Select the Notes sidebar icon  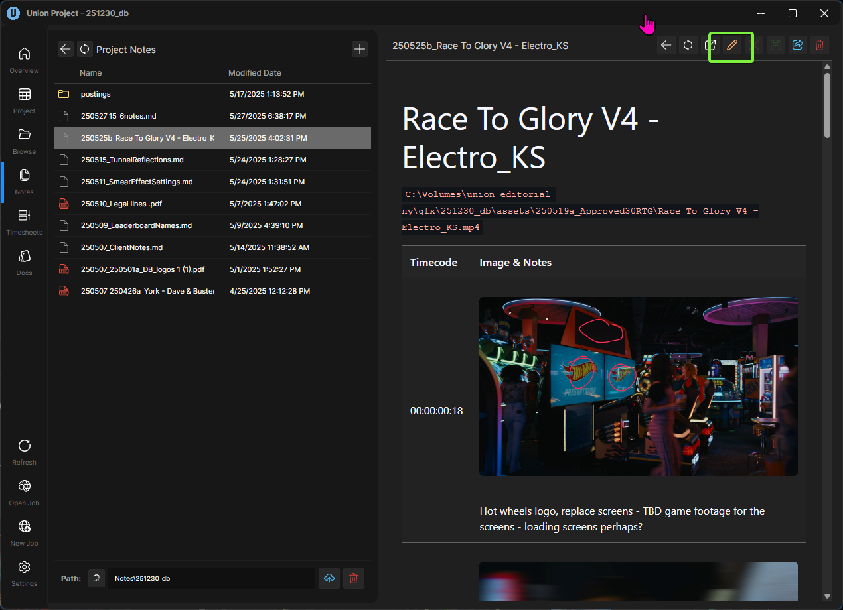(x=24, y=180)
